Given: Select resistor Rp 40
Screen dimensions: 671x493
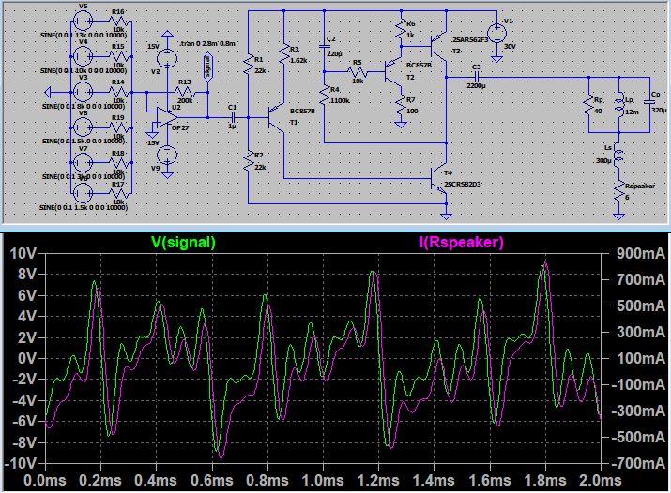Looking at the screenshot, I should point(588,106).
